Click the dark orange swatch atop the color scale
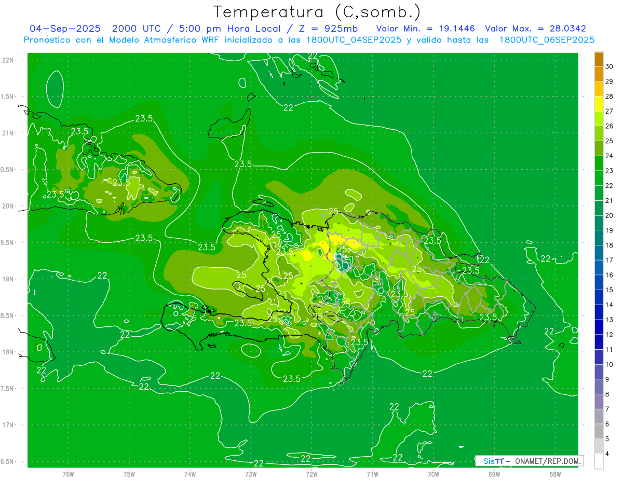The height and width of the screenshot is (481, 623). pos(599,59)
